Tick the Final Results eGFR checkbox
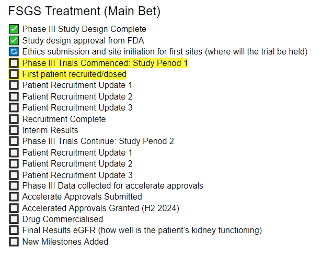This screenshot has width=333, height=253. pos(14,230)
